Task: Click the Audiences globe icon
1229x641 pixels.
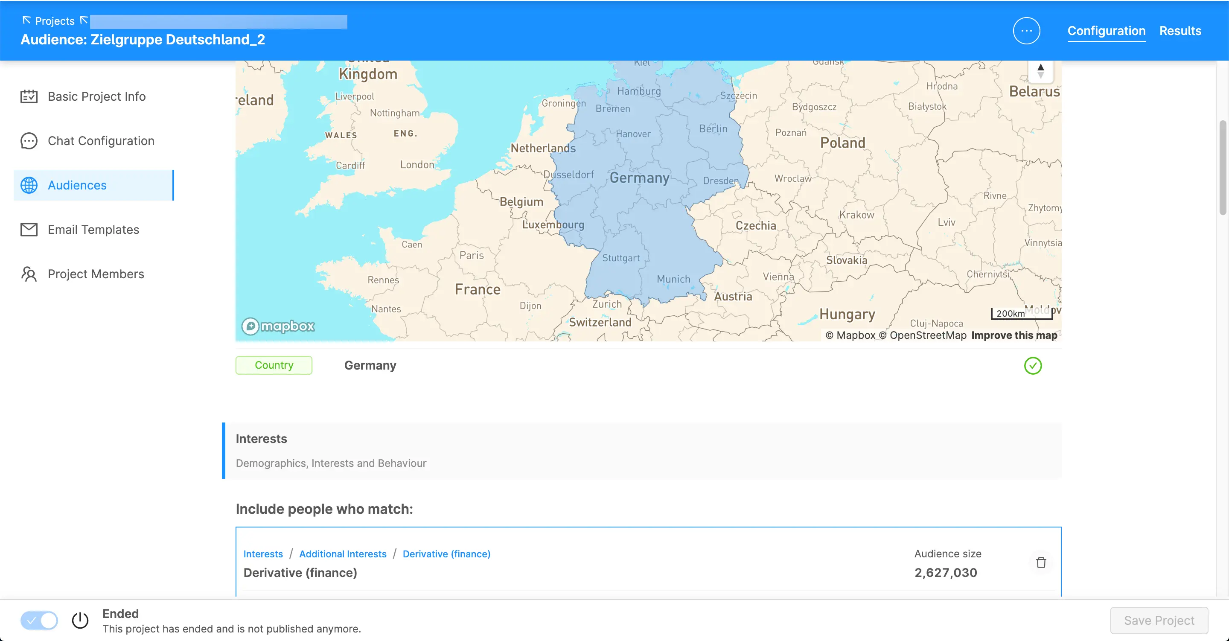Action: click(x=29, y=185)
